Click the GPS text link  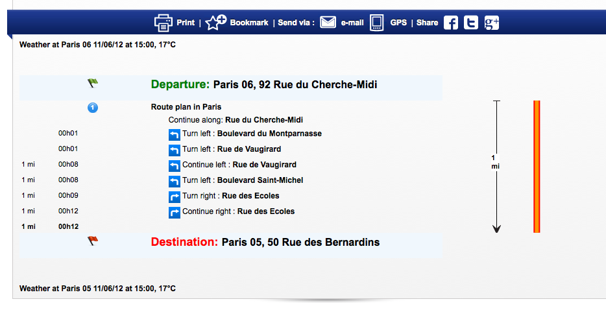pos(398,23)
